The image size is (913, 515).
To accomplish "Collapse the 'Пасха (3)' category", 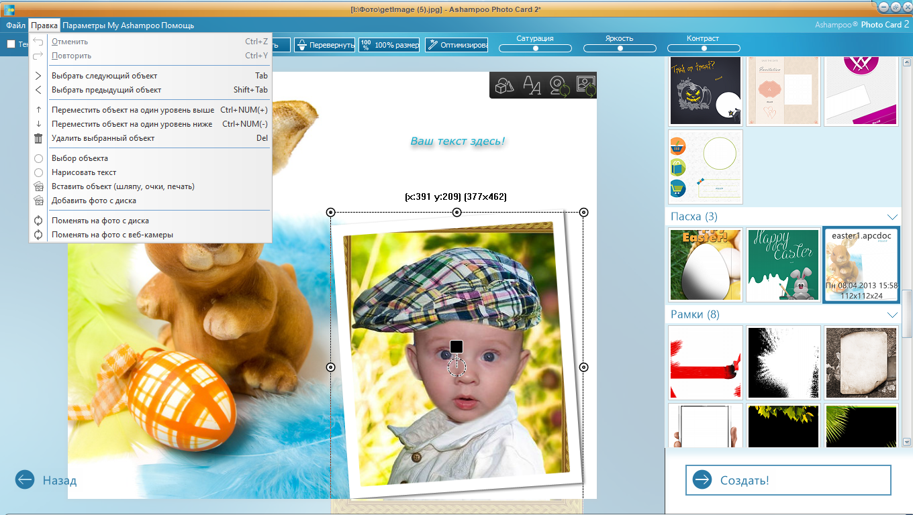I will point(892,217).
